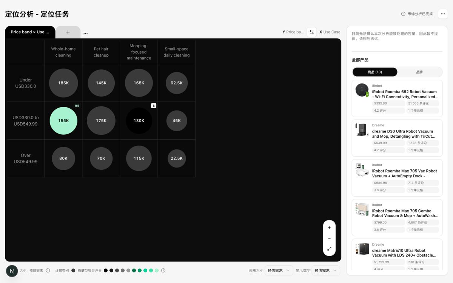Select the Price band × Use tab
The height and width of the screenshot is (283, 453).
[x=30, y=32]
